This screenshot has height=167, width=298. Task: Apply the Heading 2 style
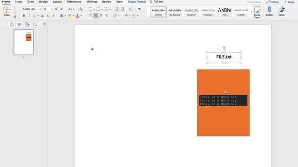pos(208,12)
